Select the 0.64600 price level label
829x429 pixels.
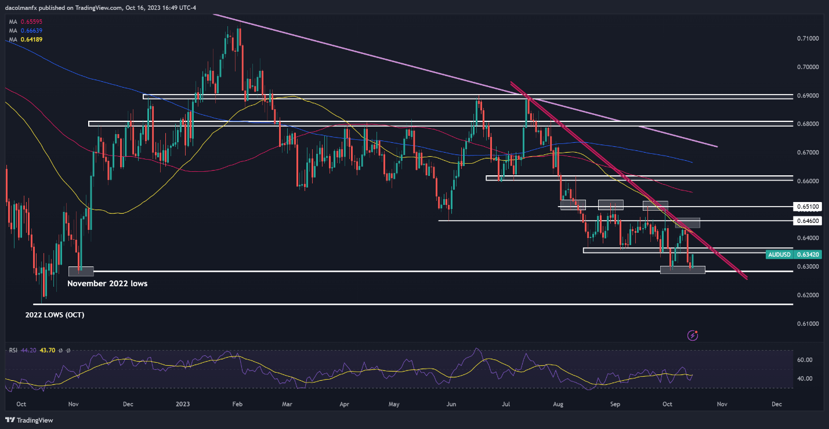tap(809, 221)
